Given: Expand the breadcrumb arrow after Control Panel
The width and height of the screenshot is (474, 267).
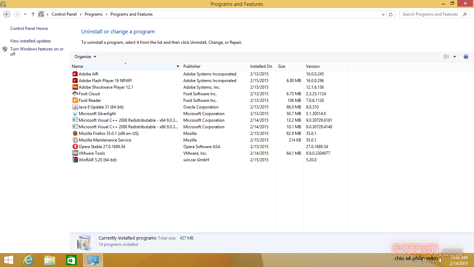Looking at the screenshot, I should [x=81, y=14].
